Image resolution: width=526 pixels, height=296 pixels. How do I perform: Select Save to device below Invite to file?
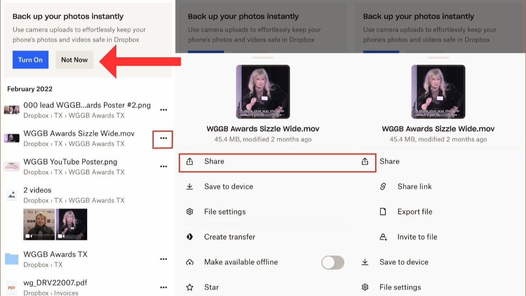[404, 262]
